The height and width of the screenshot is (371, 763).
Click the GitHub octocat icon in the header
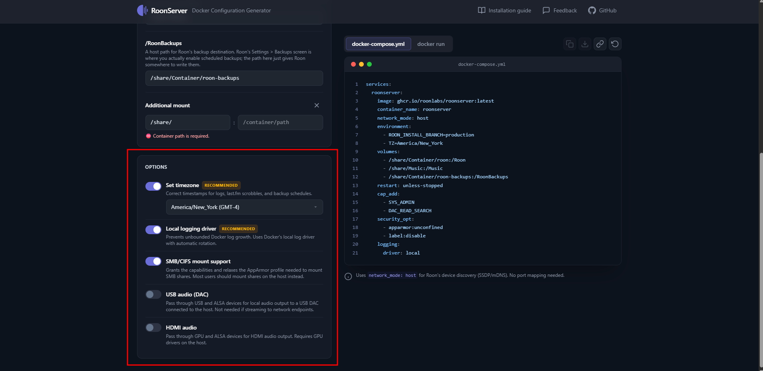point(592,10)
